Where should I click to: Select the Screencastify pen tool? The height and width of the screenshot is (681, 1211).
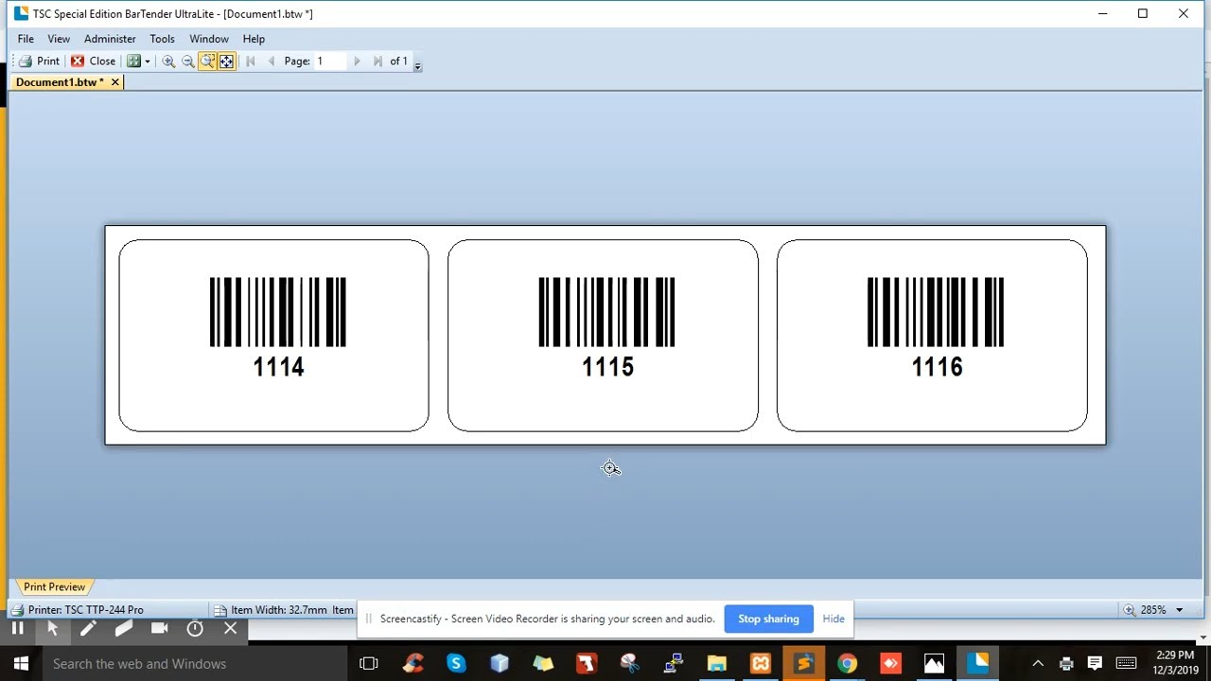click(x=88, y=628)
